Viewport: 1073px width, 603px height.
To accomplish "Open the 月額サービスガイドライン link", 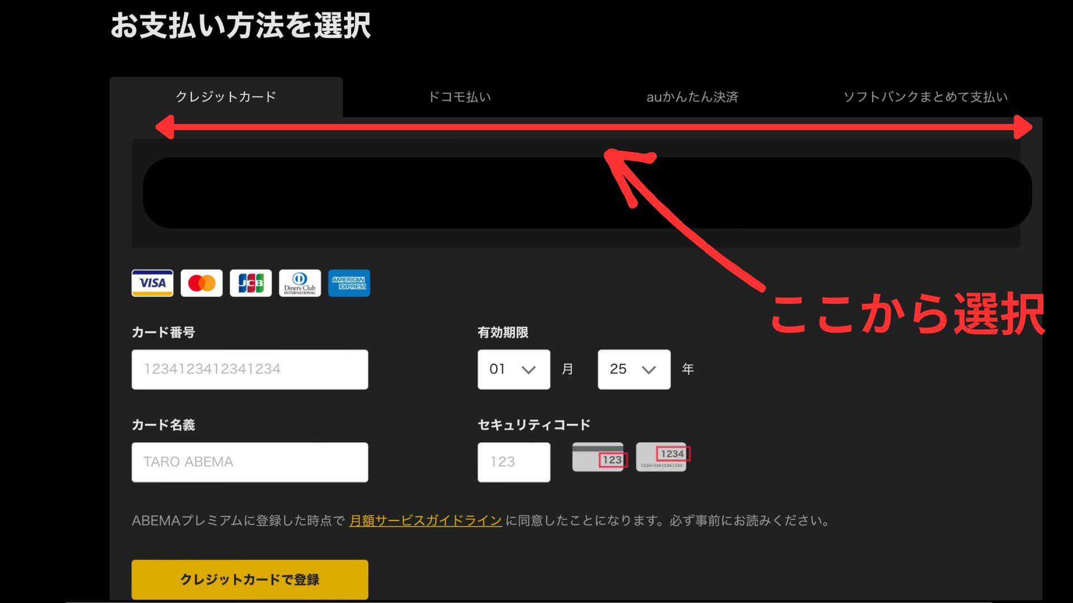I will click(425, 520).
